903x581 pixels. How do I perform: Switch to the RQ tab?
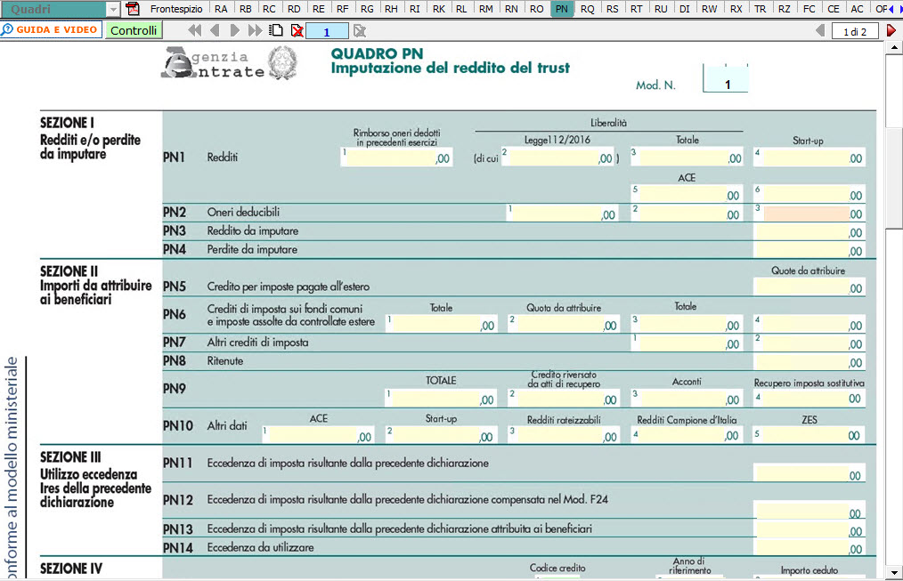588,9
